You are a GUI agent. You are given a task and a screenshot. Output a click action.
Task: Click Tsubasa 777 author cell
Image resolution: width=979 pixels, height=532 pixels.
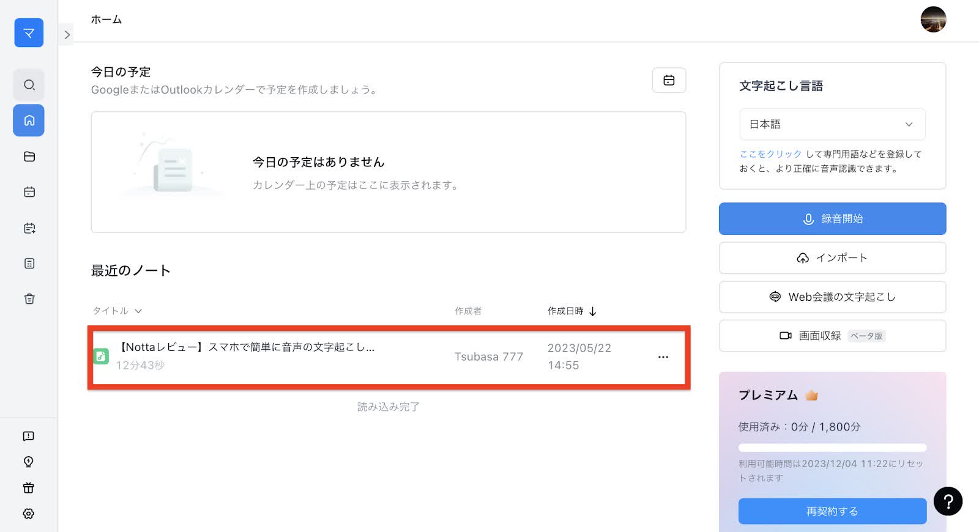[488, 357]
